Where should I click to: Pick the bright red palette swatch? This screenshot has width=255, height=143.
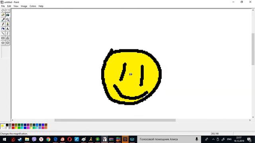point(13,128)
